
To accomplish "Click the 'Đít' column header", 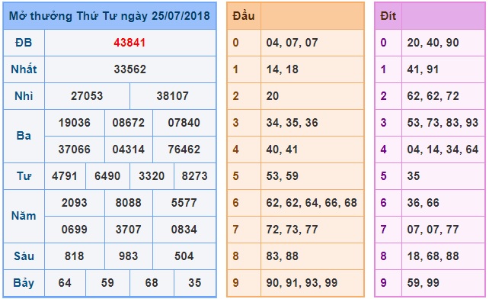I will (388, 16).
